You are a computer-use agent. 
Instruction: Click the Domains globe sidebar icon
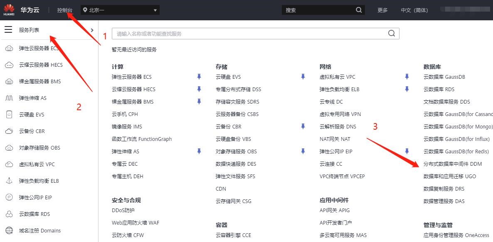(10, 231)
